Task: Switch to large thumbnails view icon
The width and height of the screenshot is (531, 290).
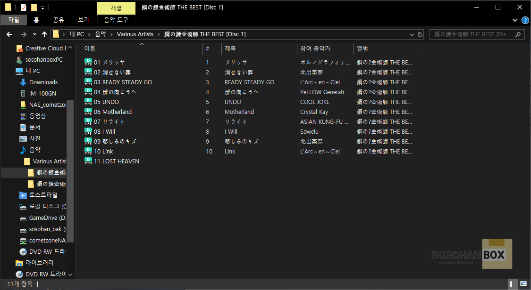Action: coord(523,284)
